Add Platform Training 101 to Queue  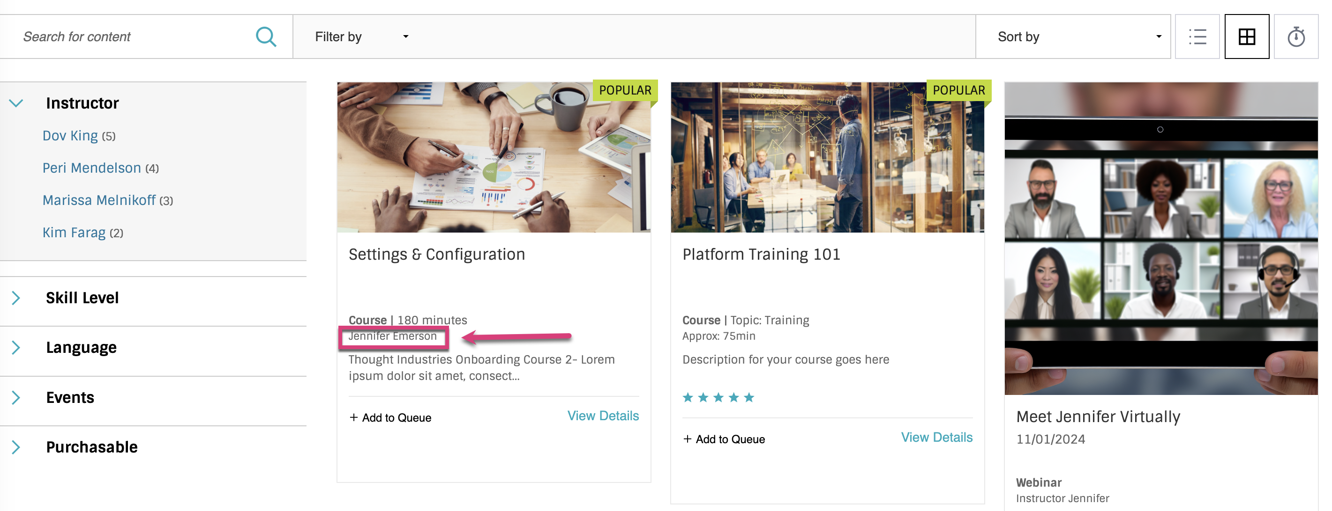[x=724, y=439]
